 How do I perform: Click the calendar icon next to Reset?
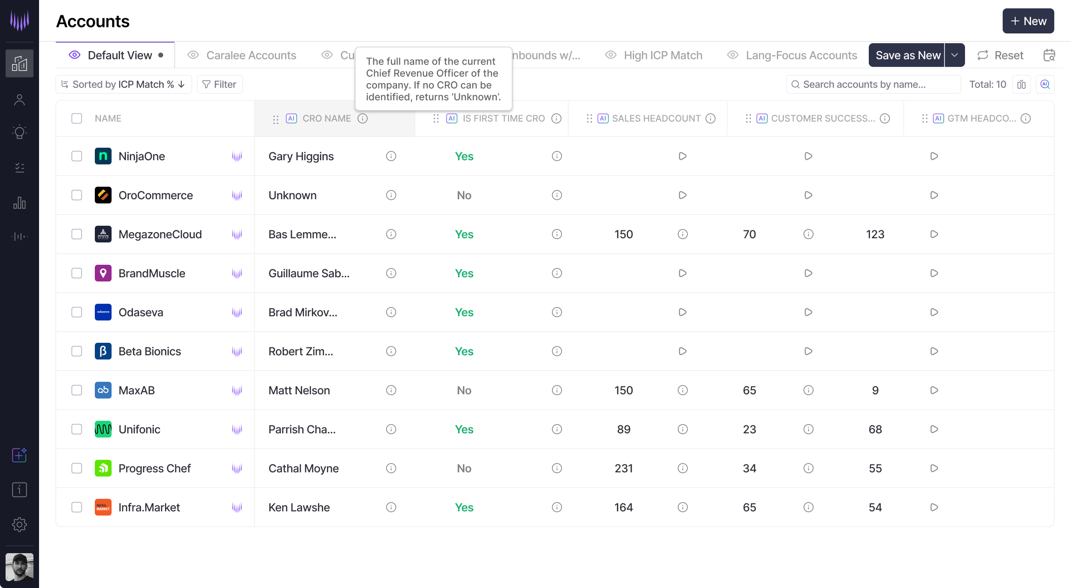click(1049, 55)
